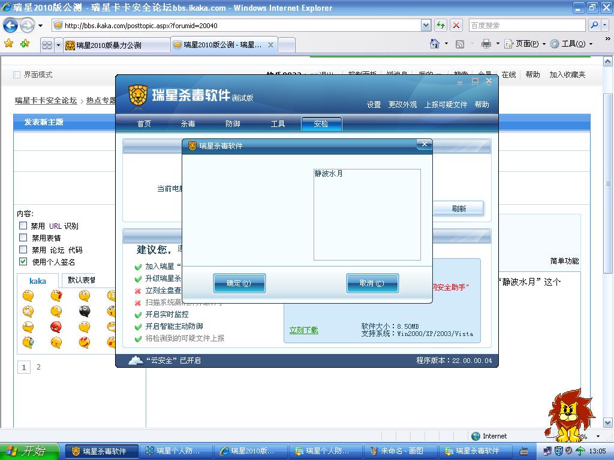Click the address bar URL field

236,25
